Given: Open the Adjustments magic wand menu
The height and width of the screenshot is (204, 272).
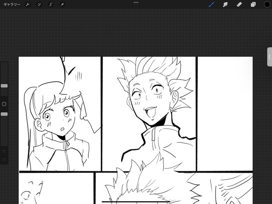Looking at the screenshot, I should (x=39, y=4).
